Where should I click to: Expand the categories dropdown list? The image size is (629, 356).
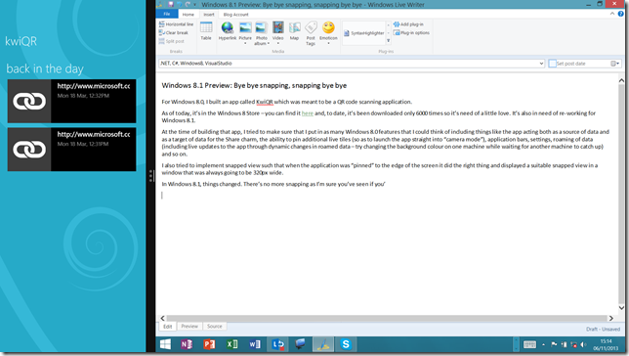(x=541, y=64)
